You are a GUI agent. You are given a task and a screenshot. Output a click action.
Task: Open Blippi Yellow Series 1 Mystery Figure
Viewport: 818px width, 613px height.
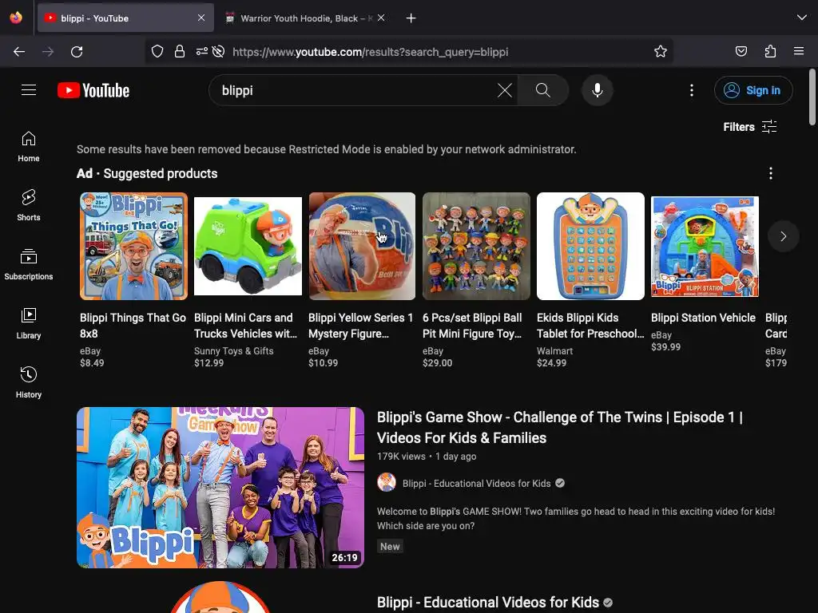coord(361,326)
